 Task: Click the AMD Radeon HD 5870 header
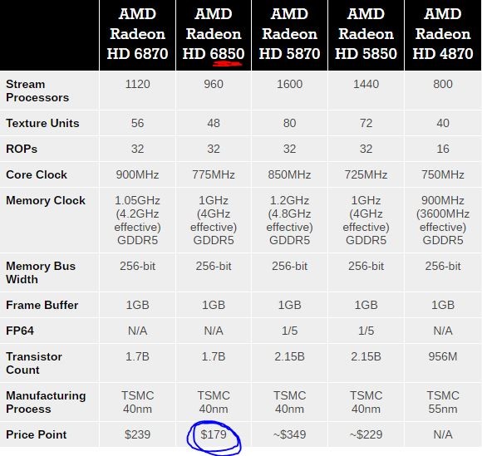[289, 34]
